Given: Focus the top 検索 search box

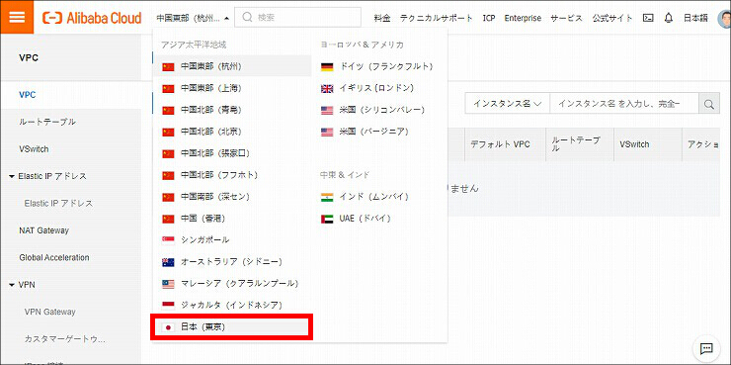Looking at the screenshot, I should [297, 17].
